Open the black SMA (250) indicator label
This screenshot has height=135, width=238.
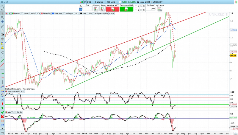click(x=86, y=13)
